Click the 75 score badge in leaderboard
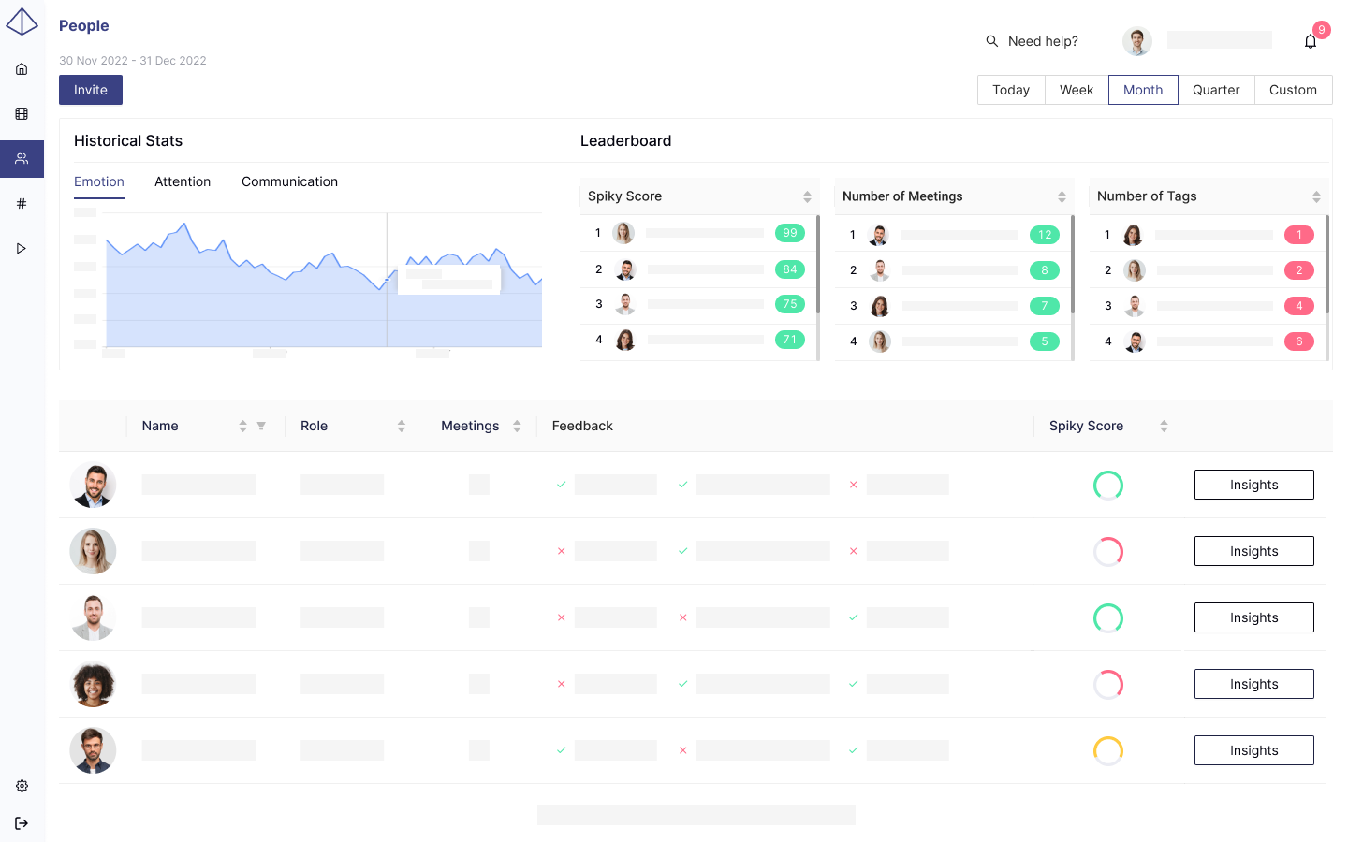Viewport: 1348px width, 842px height. [x=790, y=304]
